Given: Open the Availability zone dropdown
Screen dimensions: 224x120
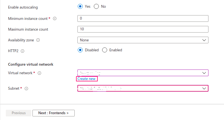Looking at the screenshot, I should 143,40.
